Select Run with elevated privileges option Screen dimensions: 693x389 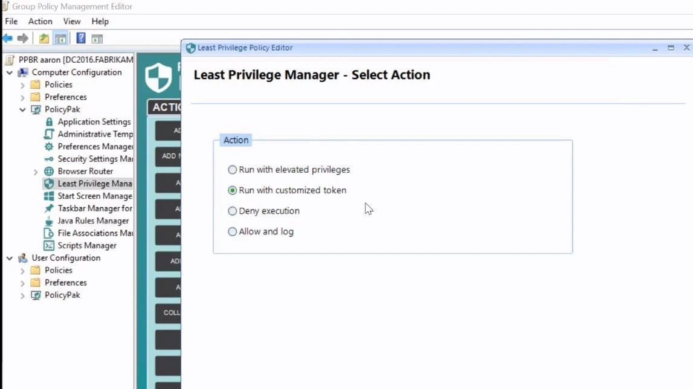(x=233, y=170)
